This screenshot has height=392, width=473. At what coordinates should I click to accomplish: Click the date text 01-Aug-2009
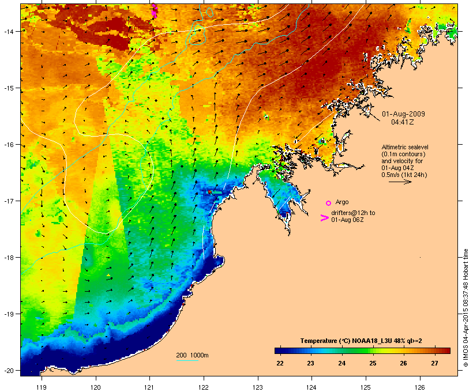403,114
